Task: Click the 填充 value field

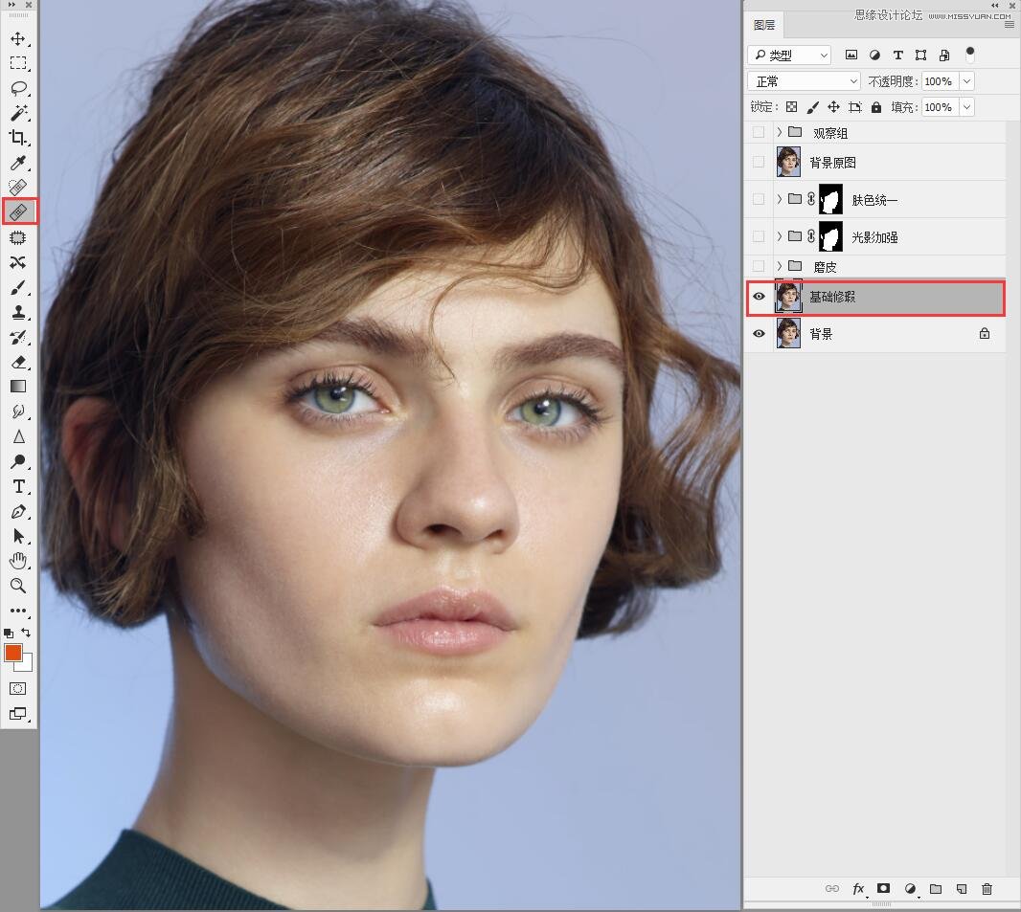Action: coord(940,107)
